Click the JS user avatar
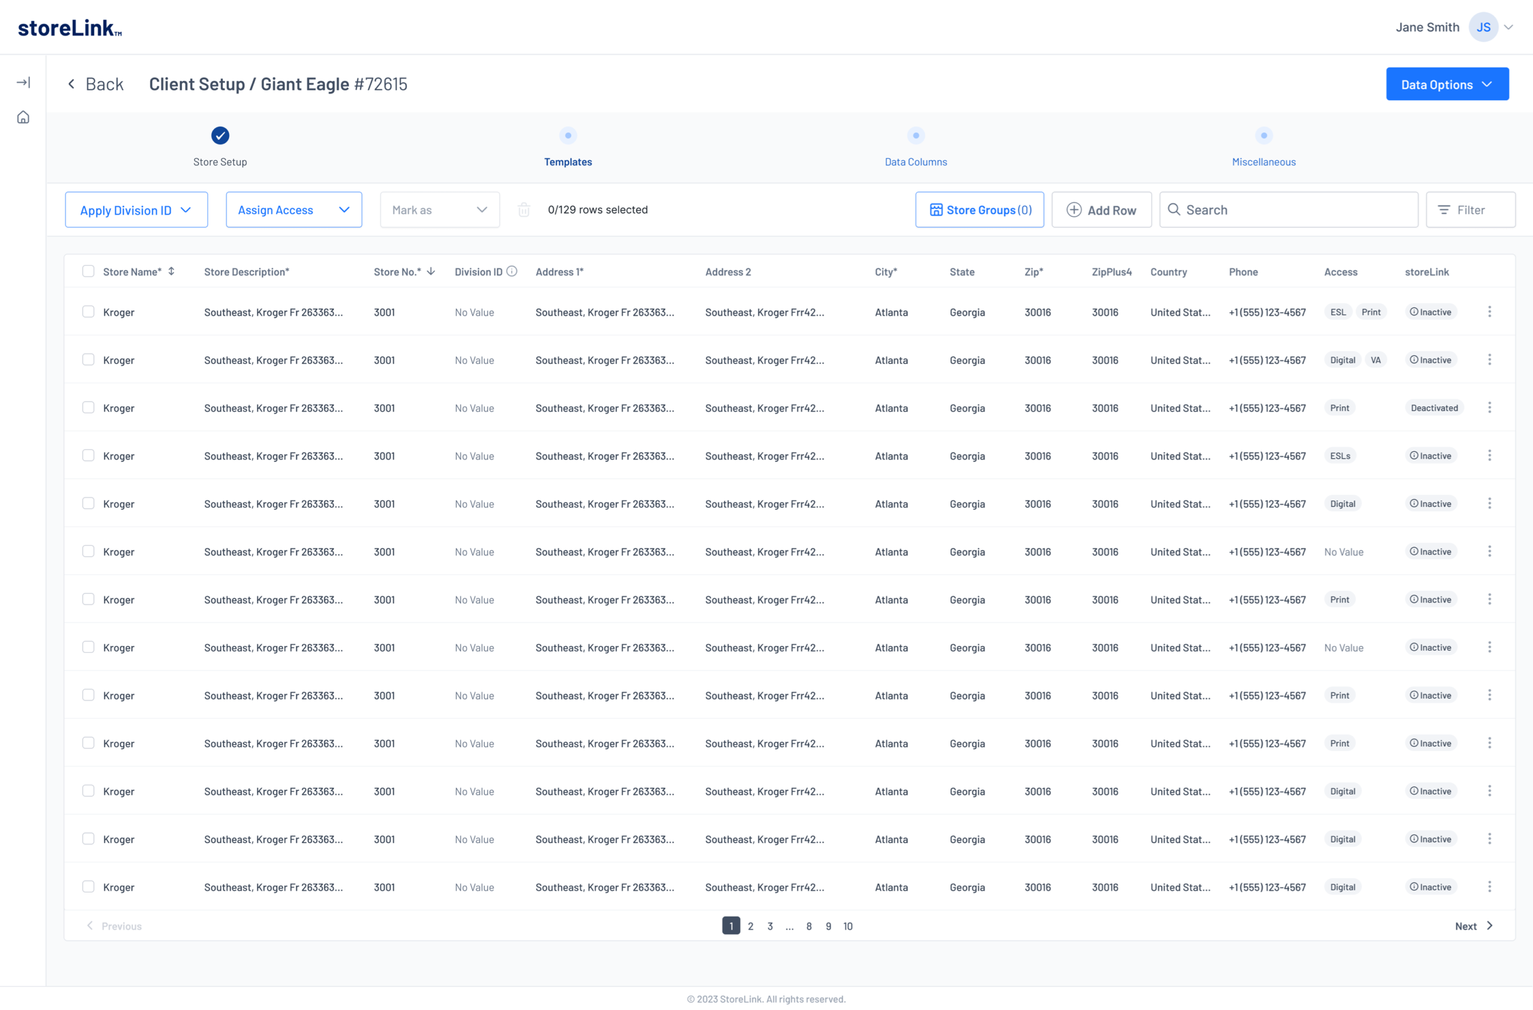1533x1010 pixels. coord(1483,27)
